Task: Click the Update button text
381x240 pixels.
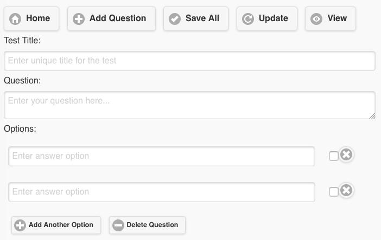Action: (274, 18)
